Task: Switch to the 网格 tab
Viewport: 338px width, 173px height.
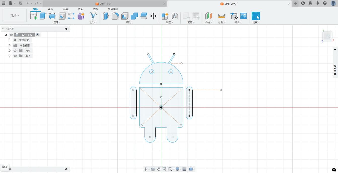Action: pyautogui.click(x=65, y=9)
